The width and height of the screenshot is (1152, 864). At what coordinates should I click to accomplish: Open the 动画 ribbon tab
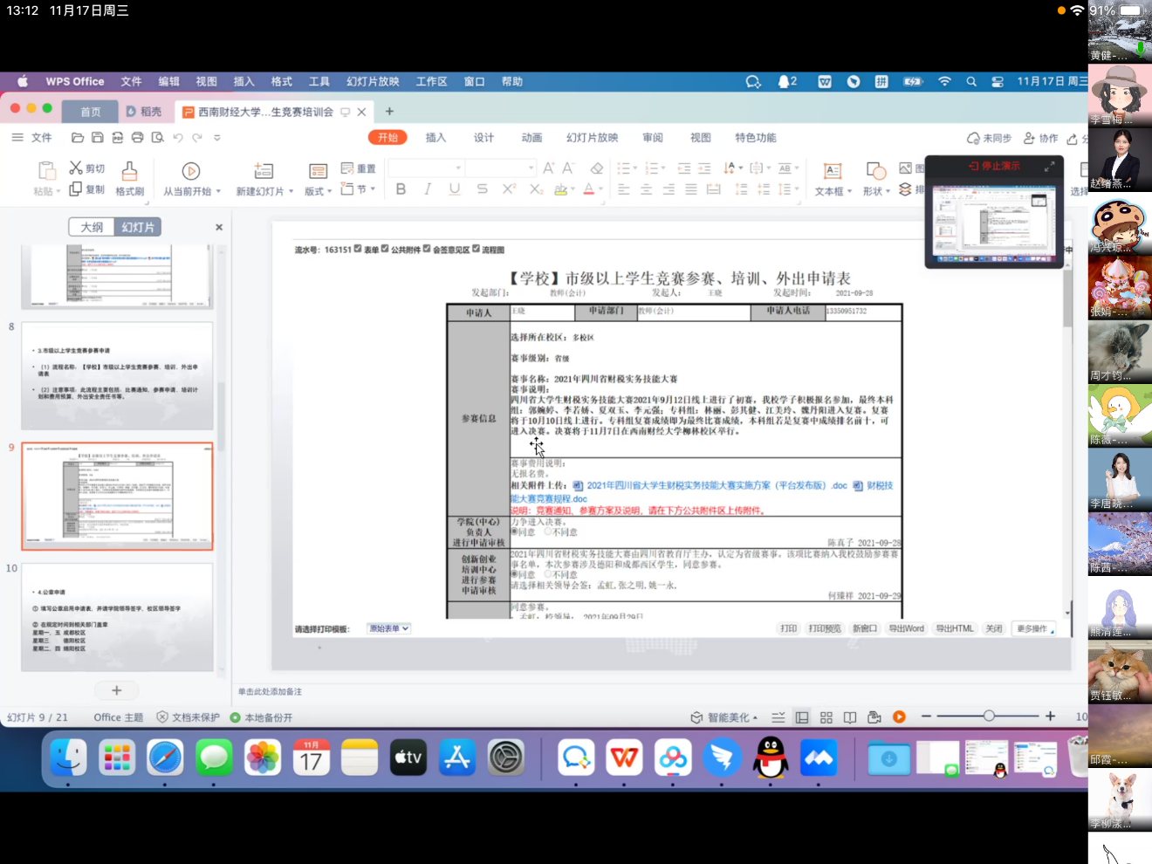coord(531,138)
